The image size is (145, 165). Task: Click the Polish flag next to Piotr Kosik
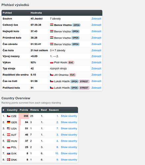52,62
